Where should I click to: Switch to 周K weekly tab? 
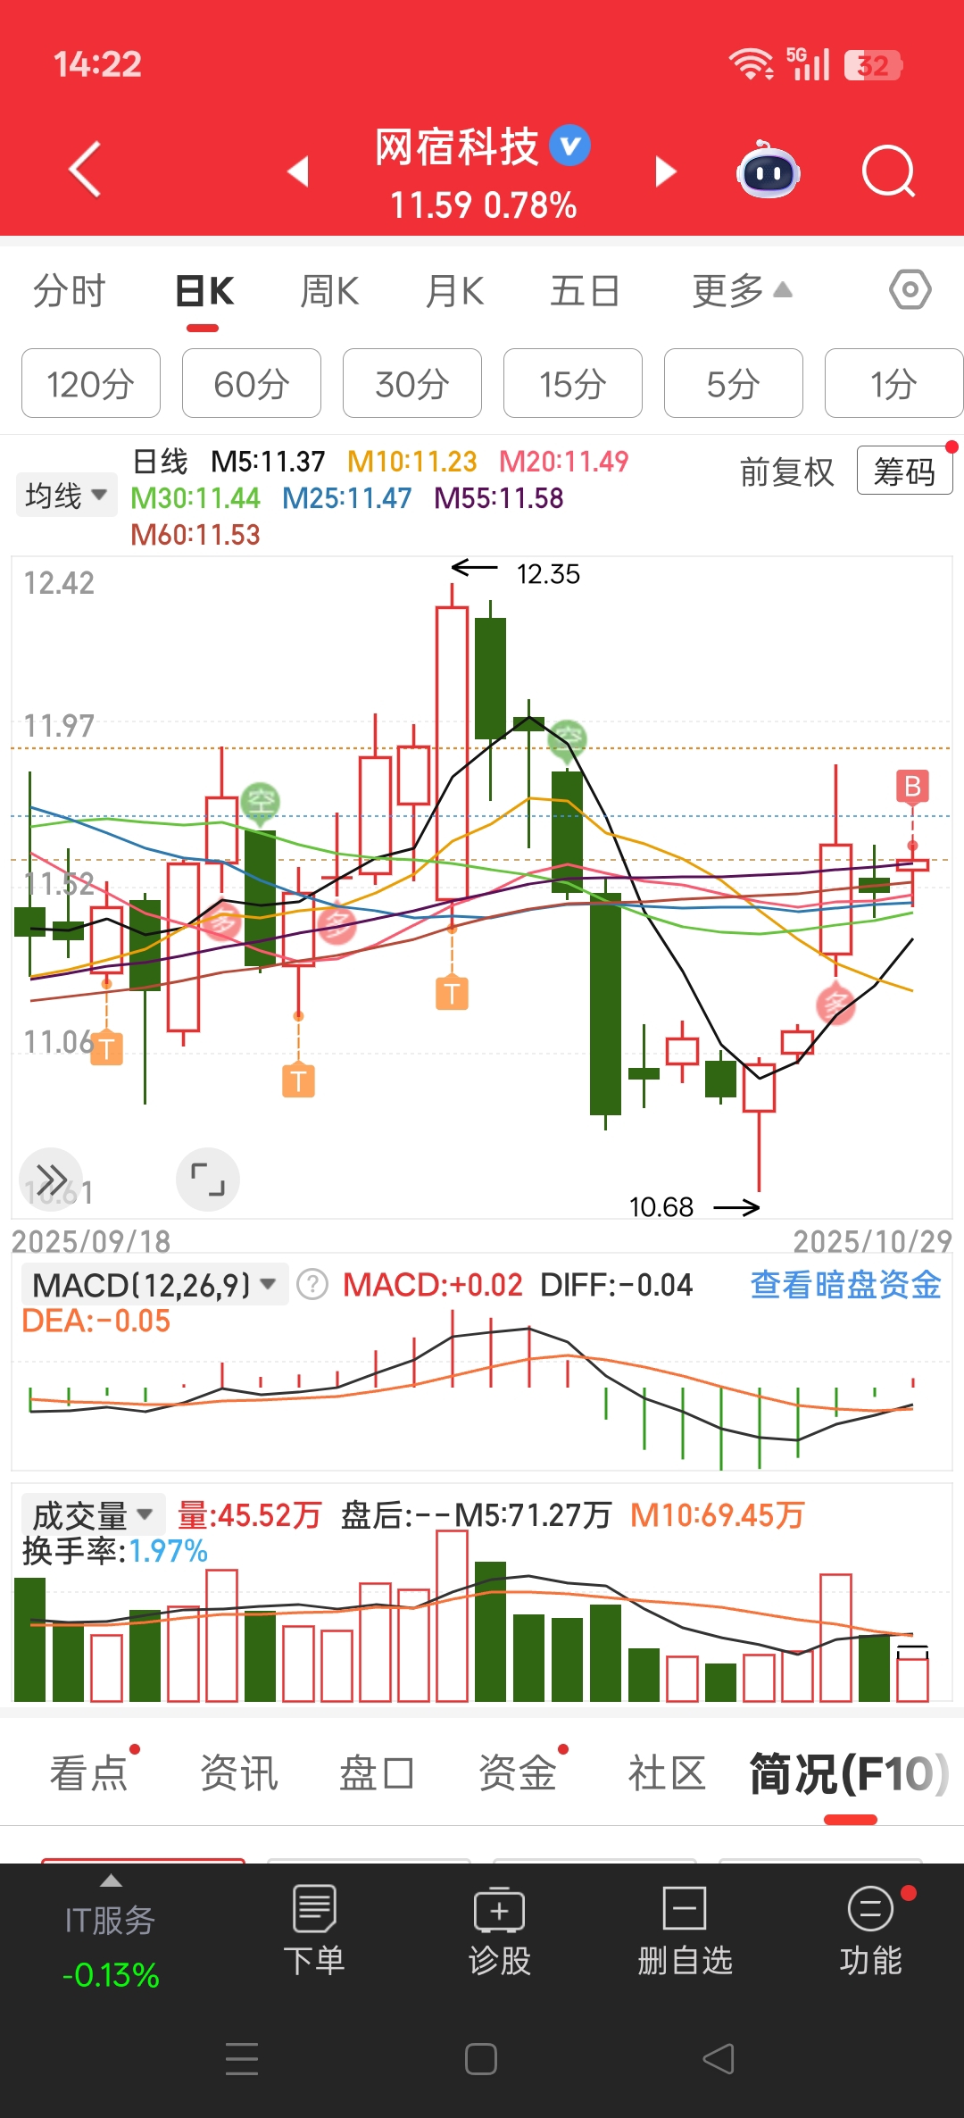(x=329, y=291)
